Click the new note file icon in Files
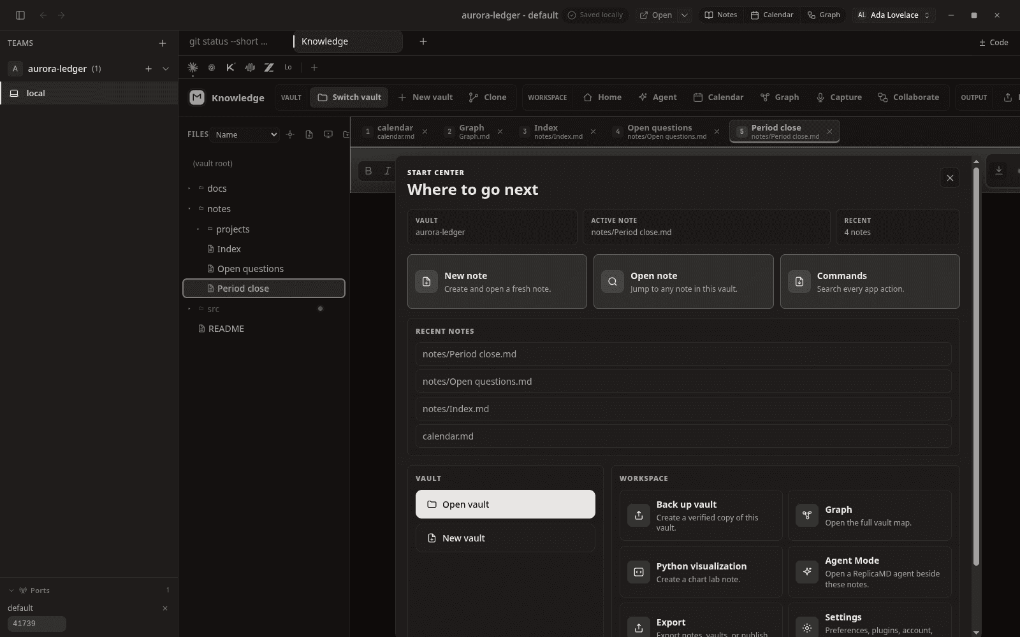Viewport: 1020px width, 637px height. (x=309, y=134)
